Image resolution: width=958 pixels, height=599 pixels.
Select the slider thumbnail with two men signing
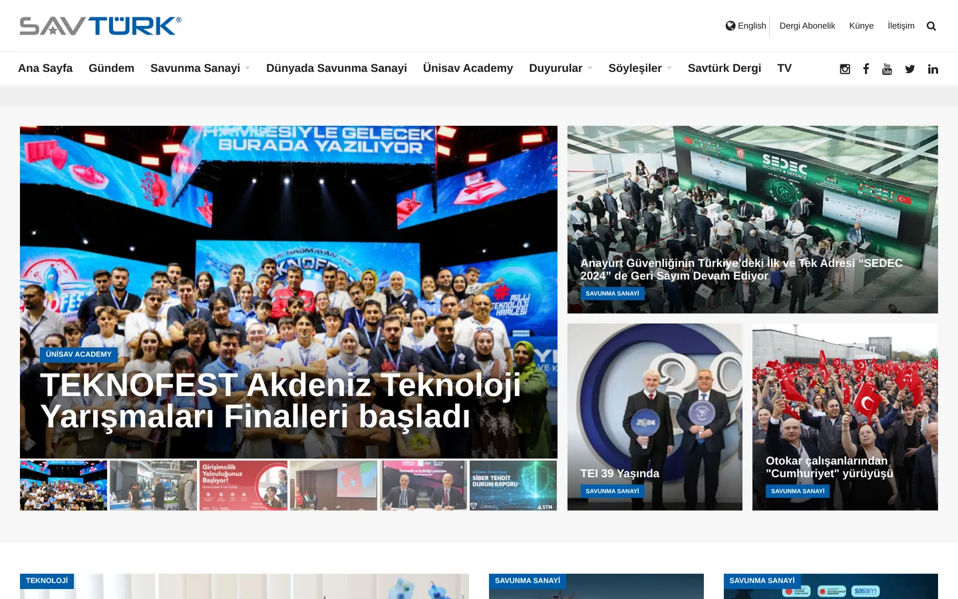point(423,485)
